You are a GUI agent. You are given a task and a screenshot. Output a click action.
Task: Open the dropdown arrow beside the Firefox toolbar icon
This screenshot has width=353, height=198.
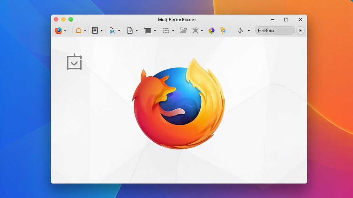[65, 31]
